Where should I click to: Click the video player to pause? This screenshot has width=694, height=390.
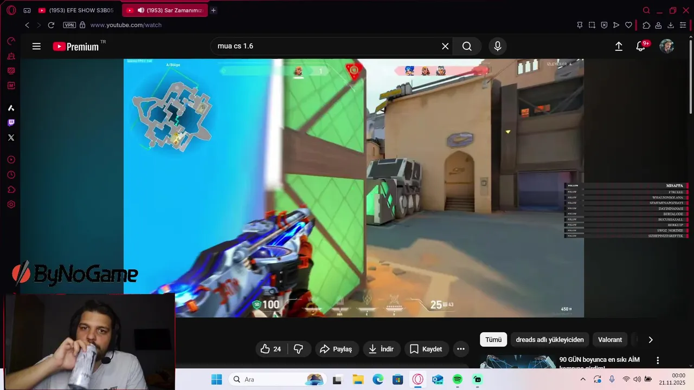354,188
